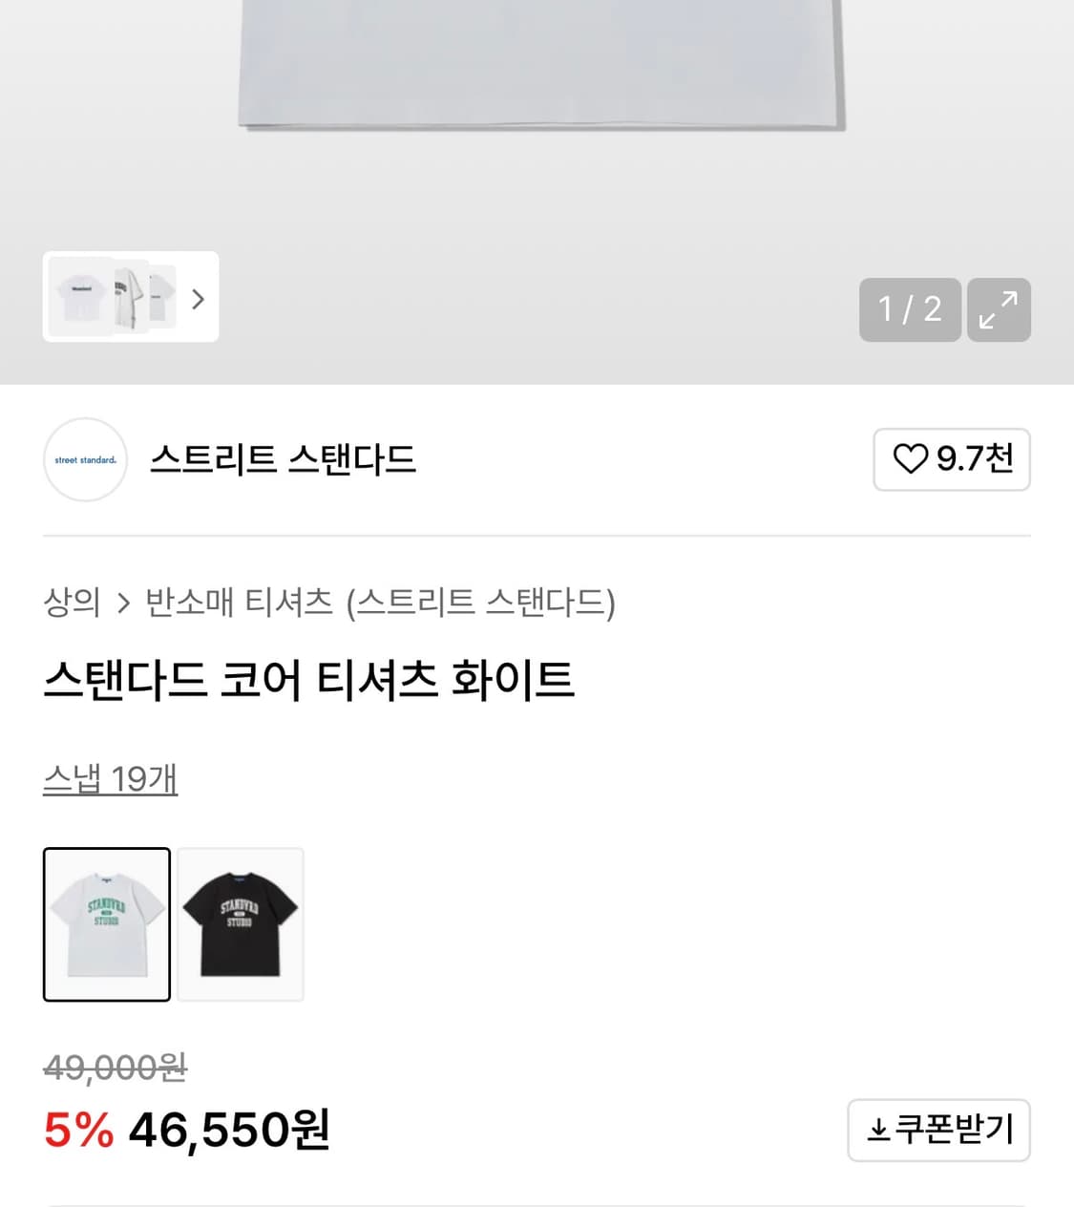This screenshot has width=1074, height=1207.
Task: Expand the product image to fullscreen
Action: [x=999, y=309]
